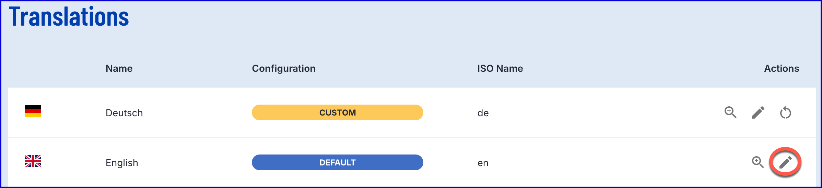The image size is (822, 188).
Task: Select the English language name
Action: coord(122,163)
